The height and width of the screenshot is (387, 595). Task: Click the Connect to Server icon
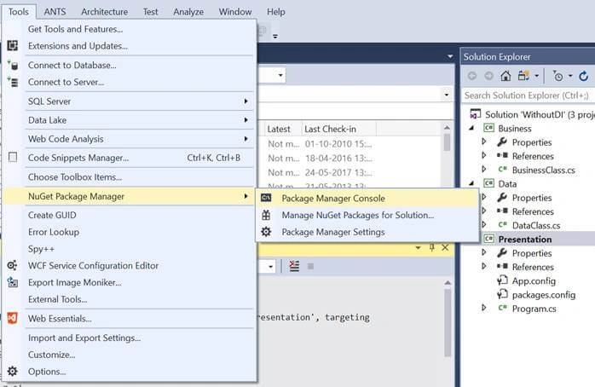tap(13, 82)
